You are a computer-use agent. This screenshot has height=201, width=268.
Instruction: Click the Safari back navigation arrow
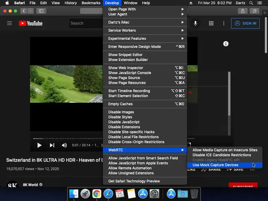pyautogui.click(x=24, y=11)
